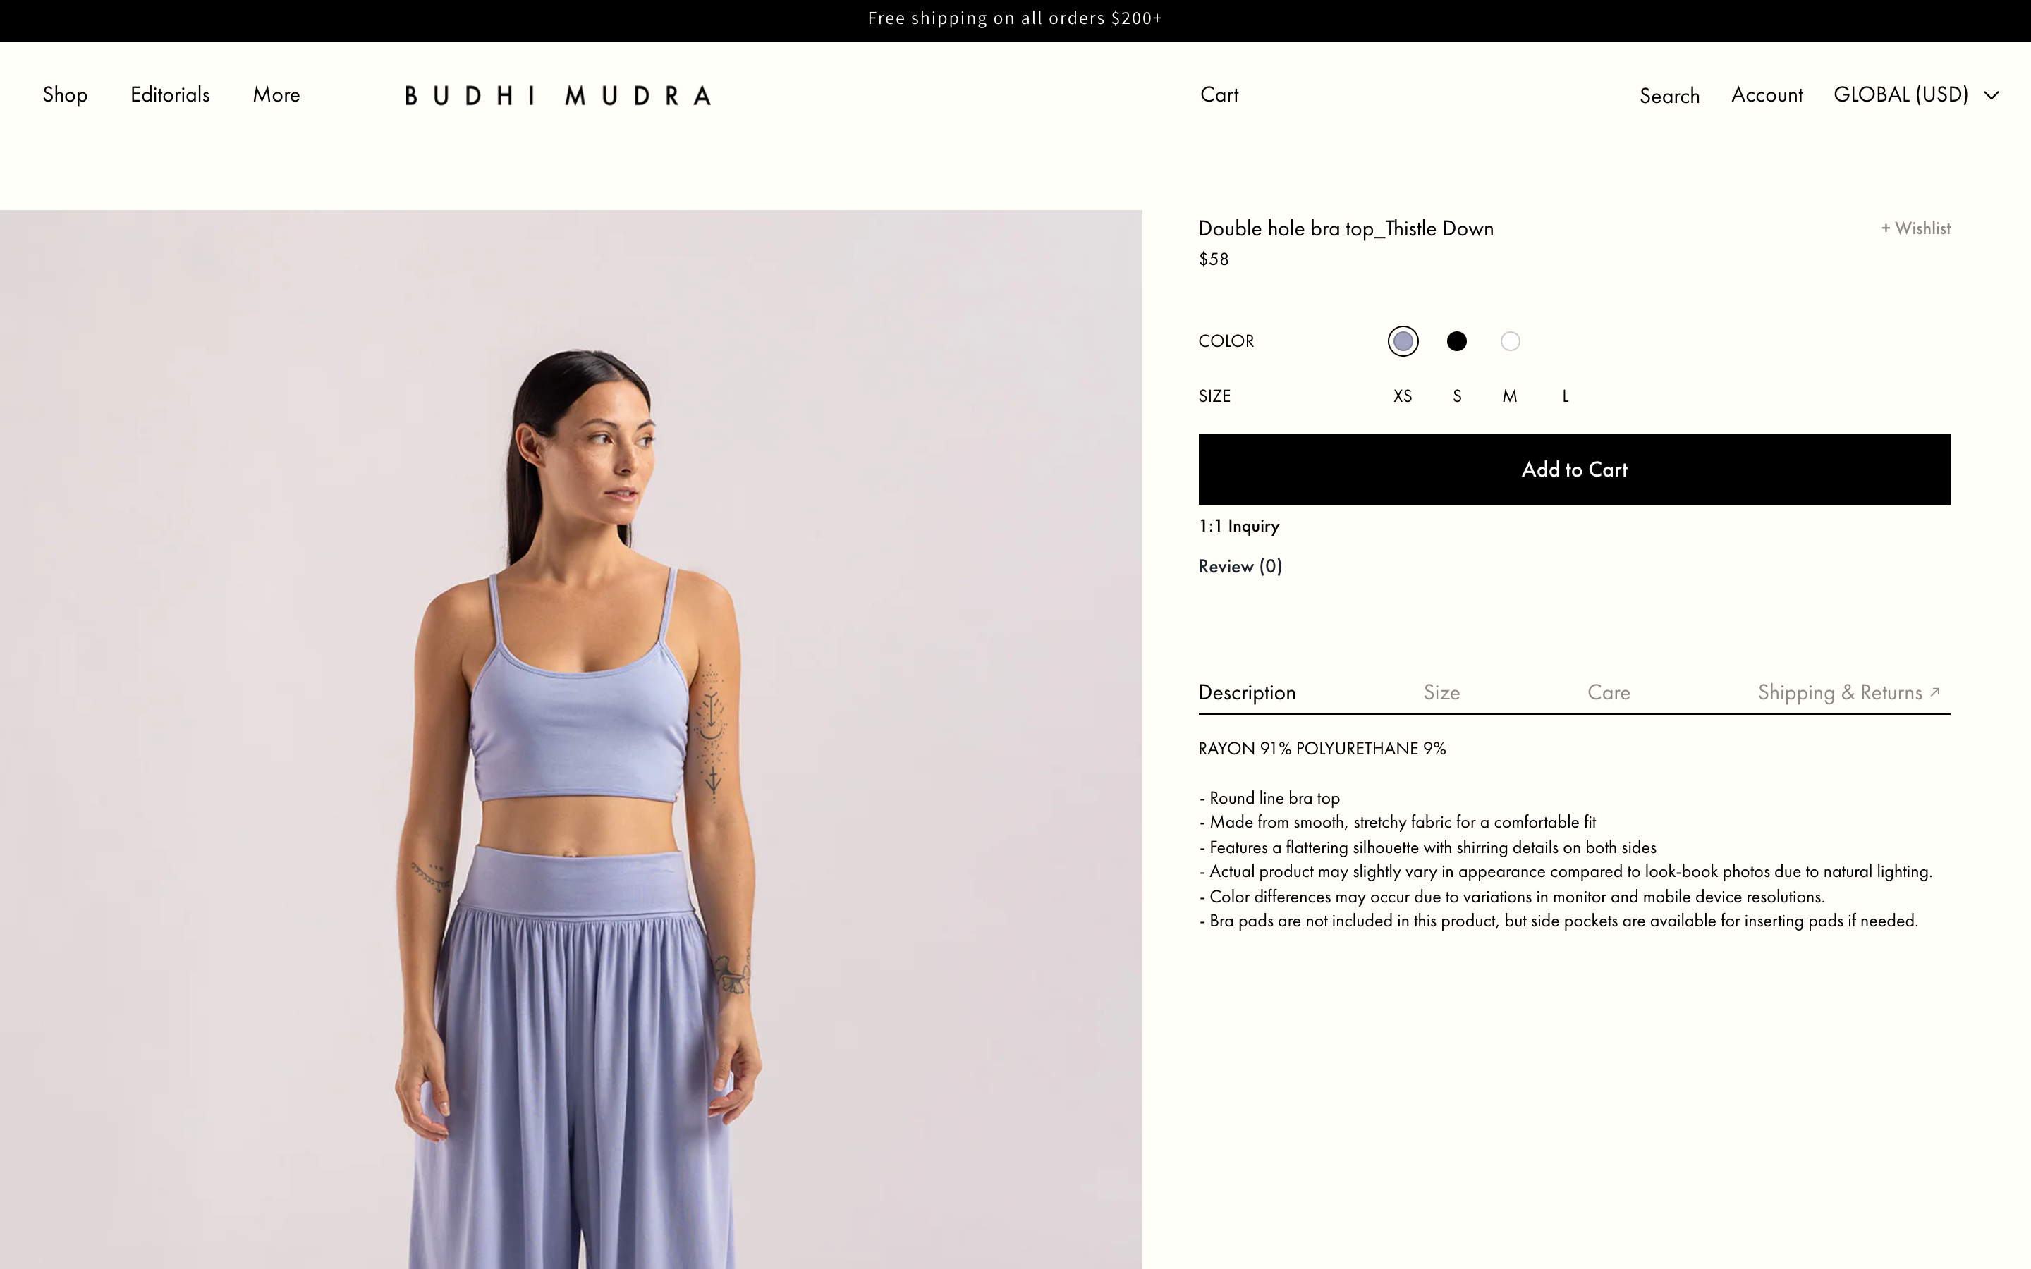Open 1:1 Inquiry

coord(1239,526)
